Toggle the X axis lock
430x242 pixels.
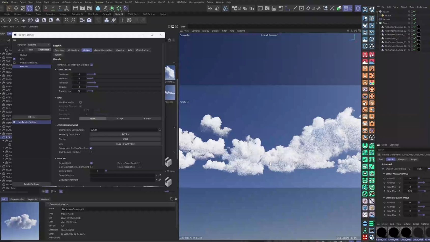[x=46, y=8]
